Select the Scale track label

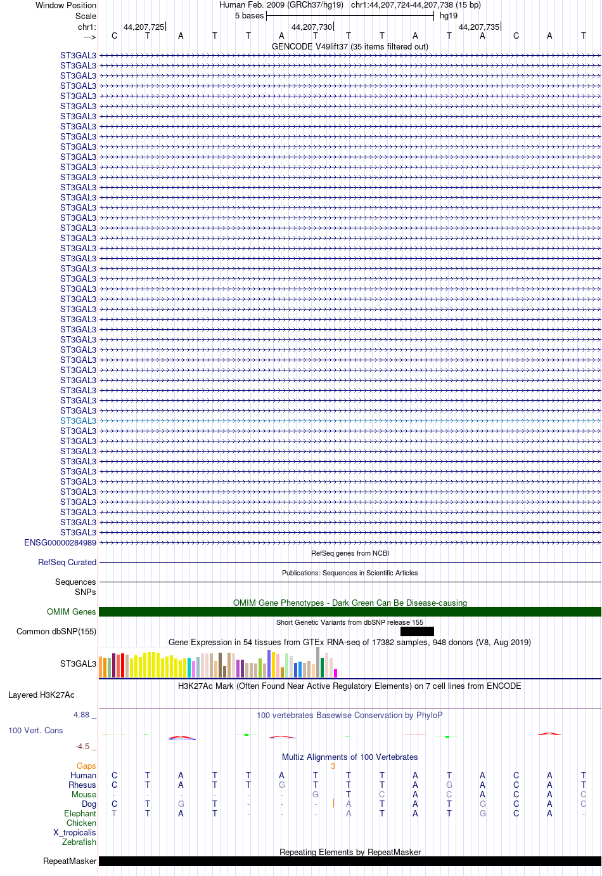[x=86, y=16]
